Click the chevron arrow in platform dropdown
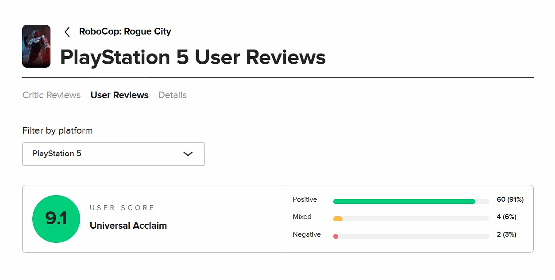Image resolution: width=555 pixels, height=280 pixels. click(188, 154)
